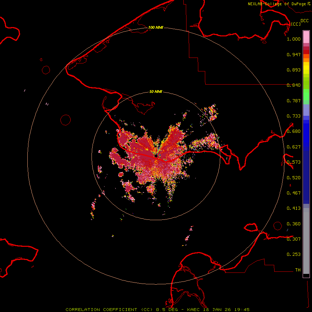Pick the periwinkle band near 0.733
The width and height of the screenshot is (312, 312).
pyautogui.click(x=306, y=110)
